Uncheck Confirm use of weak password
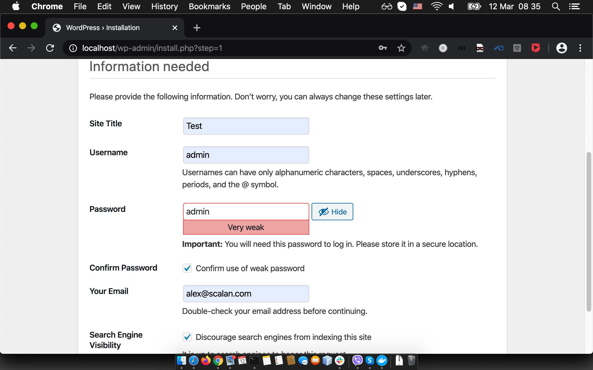The height and width of the screenshot is (370, 593). (187, 268)
